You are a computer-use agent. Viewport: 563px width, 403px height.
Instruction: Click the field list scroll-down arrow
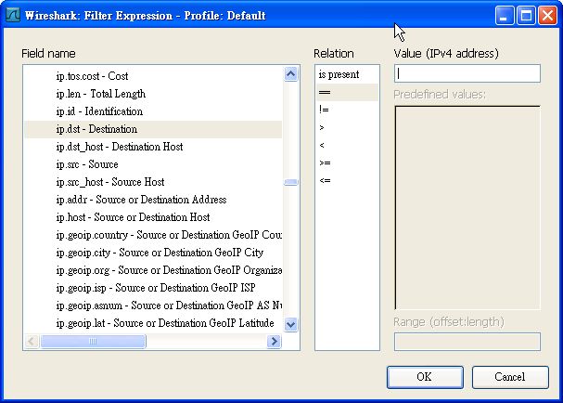pos(291,325)
